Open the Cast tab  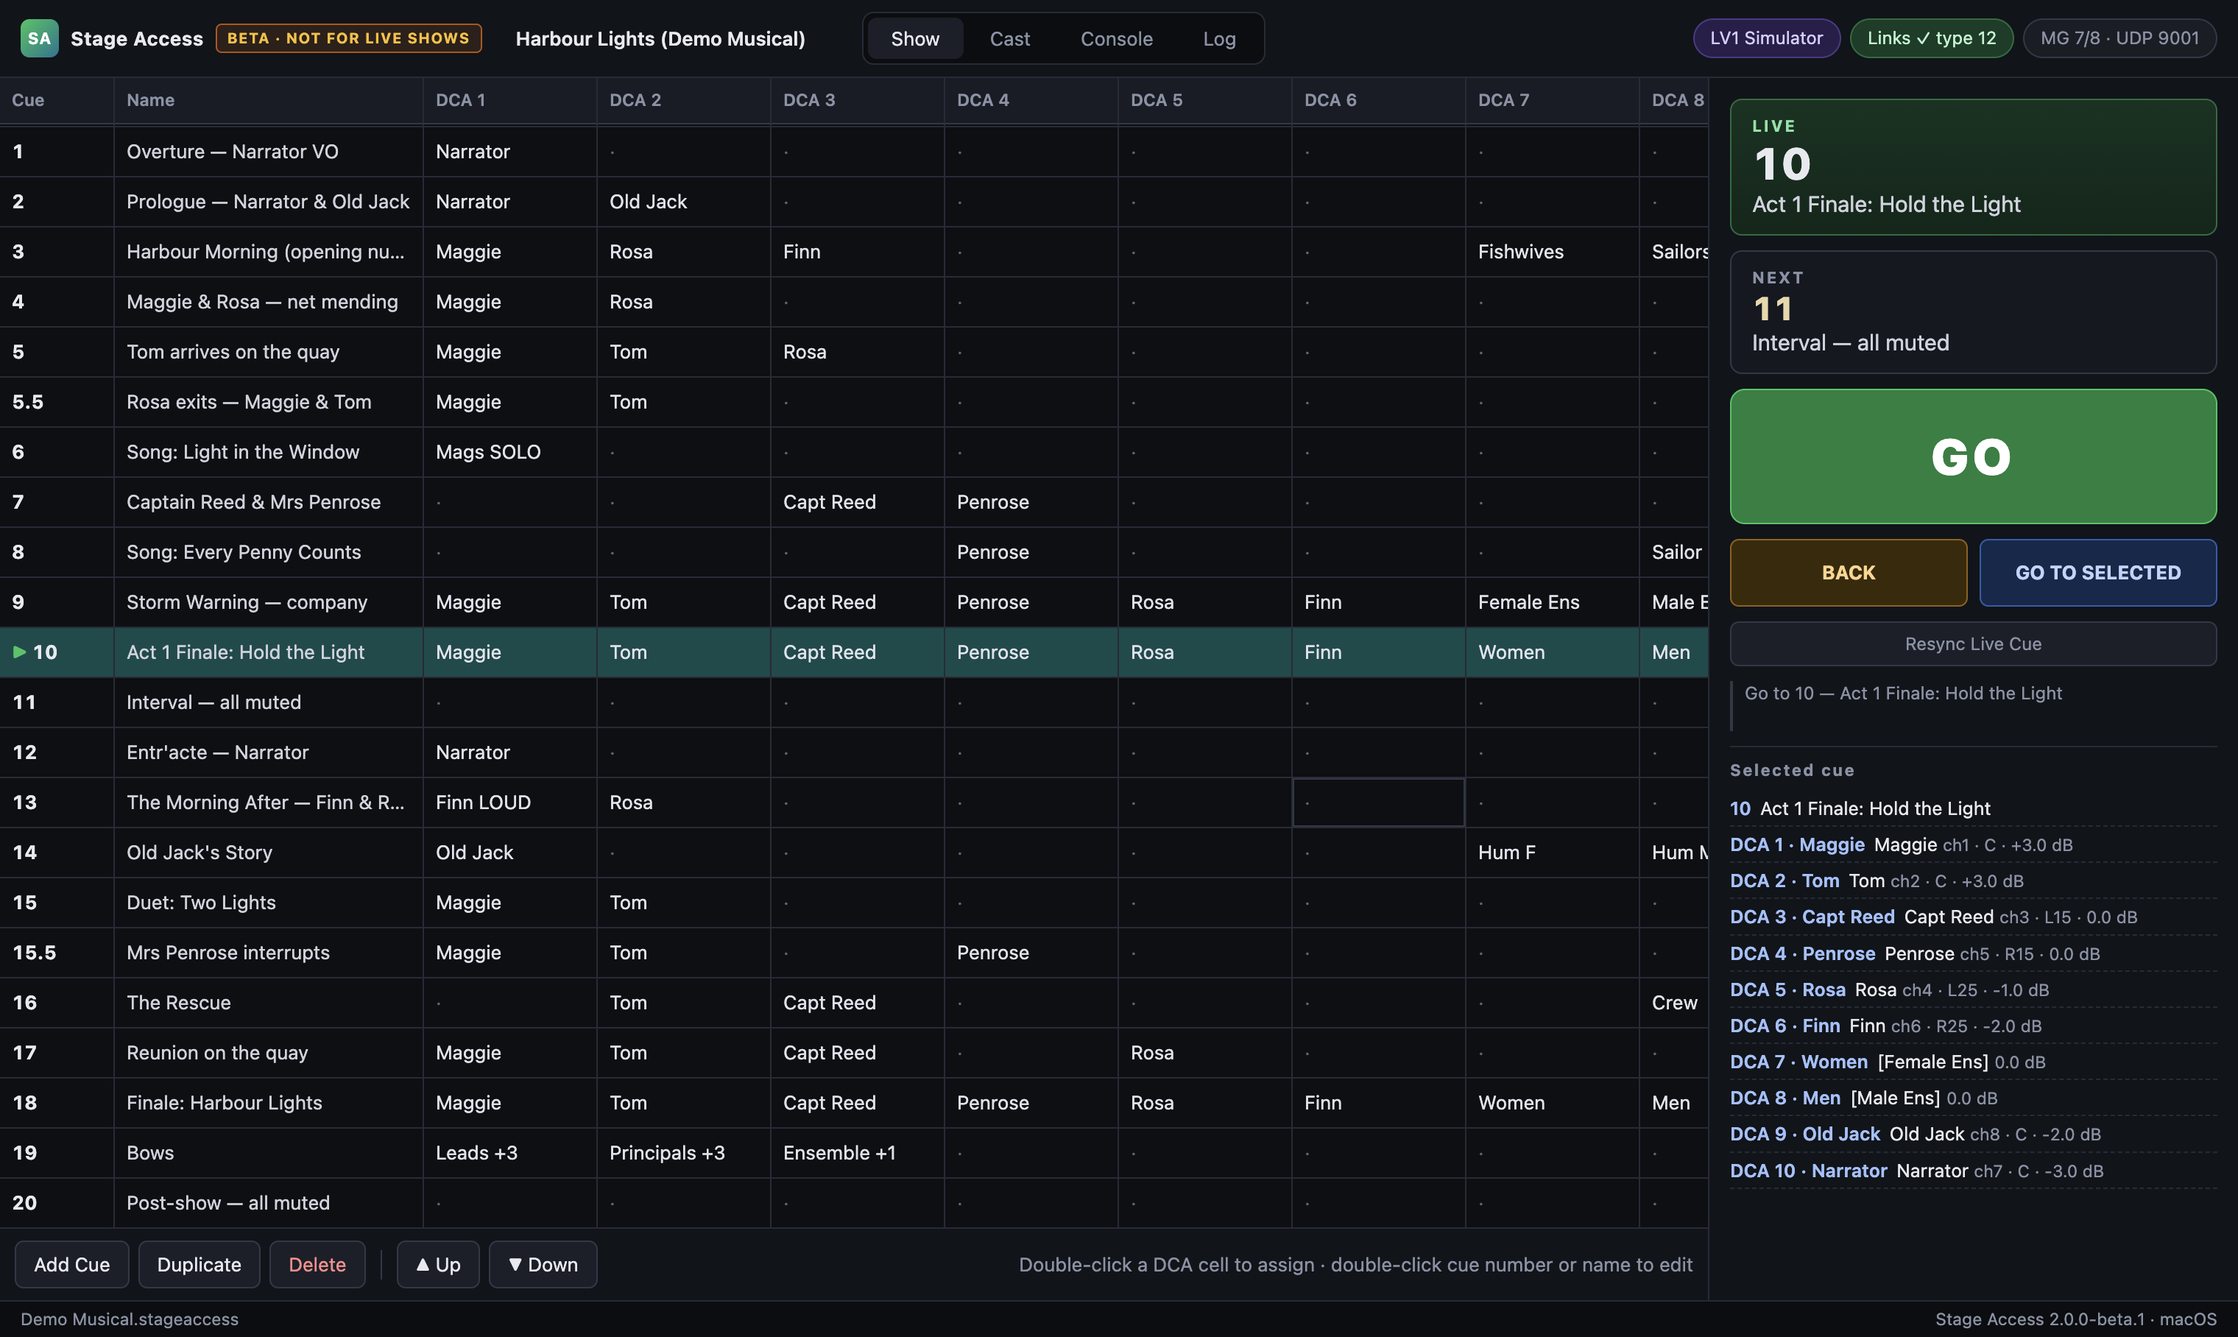1009,39
